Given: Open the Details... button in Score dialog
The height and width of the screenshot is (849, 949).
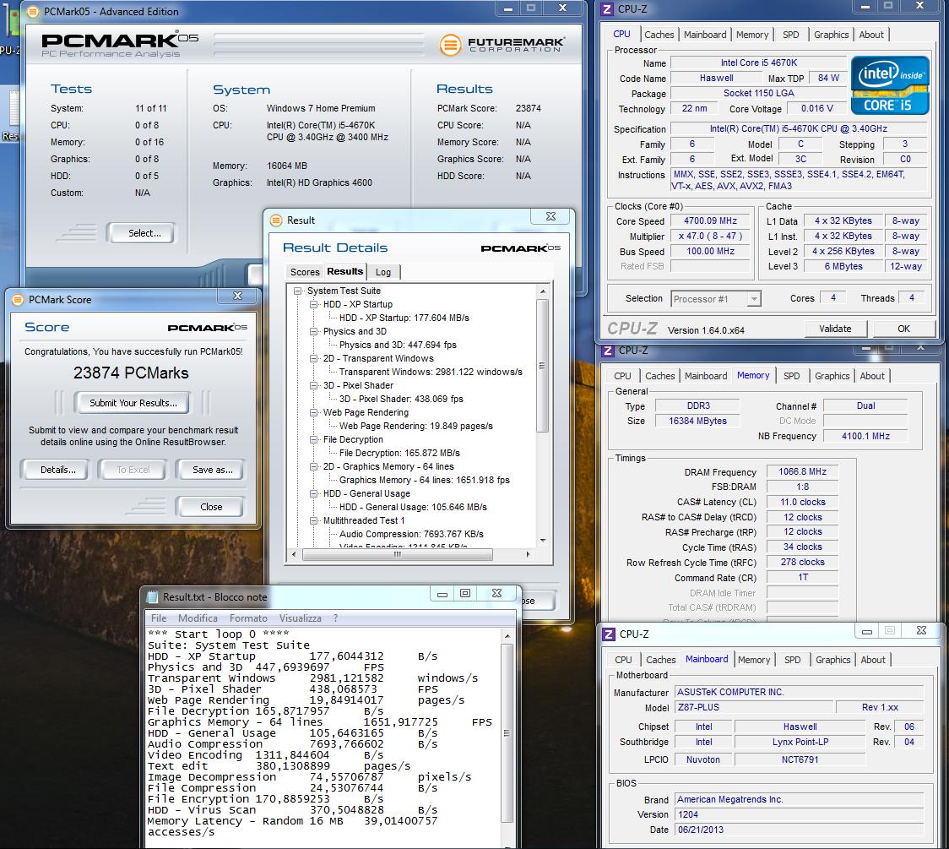Looking at the screenshot, I should [x=55, y=470].
